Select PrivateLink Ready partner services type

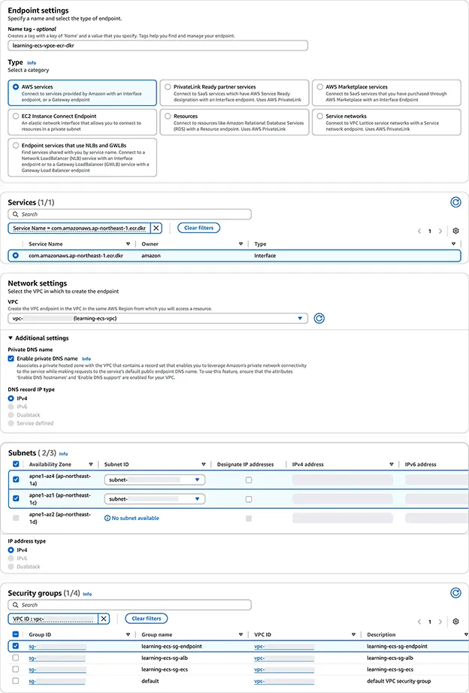pyautogui.click(x=168, y=87)
